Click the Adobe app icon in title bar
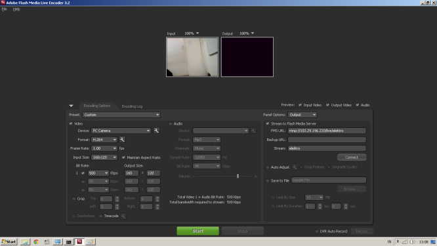Viewport: 437px width, 246px height. [3, 3]
